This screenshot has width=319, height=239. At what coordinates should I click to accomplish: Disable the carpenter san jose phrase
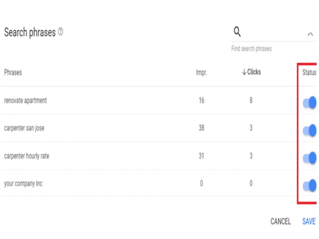[310, 130]
